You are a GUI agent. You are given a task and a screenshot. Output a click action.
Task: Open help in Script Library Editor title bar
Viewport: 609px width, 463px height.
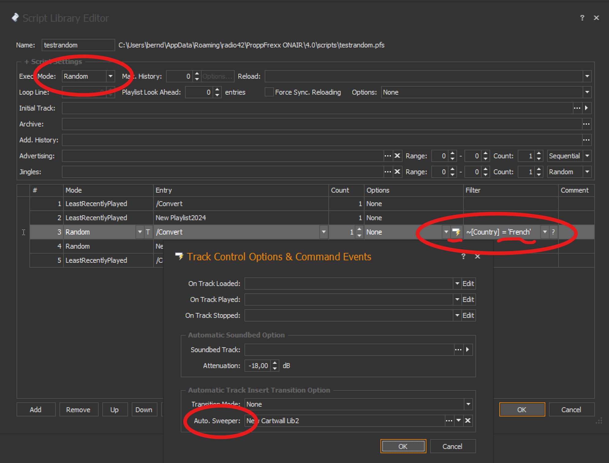click(x=582, y=18)
